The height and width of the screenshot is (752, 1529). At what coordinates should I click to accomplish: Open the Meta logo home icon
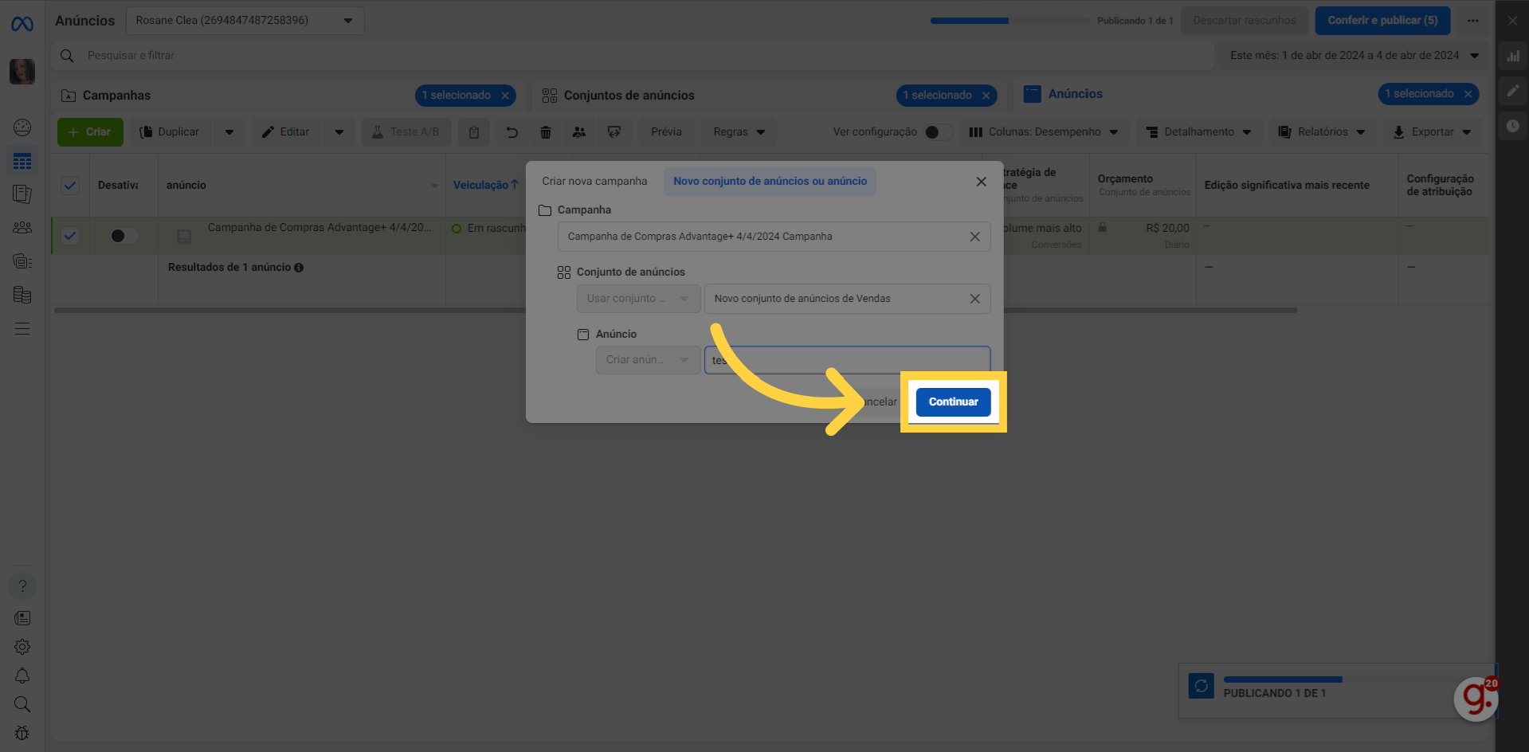(22, 25)
